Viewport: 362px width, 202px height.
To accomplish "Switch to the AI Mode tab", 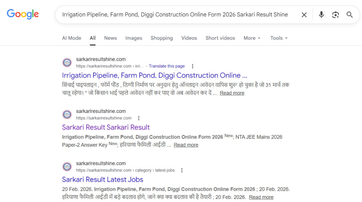I will coord(71,38).
